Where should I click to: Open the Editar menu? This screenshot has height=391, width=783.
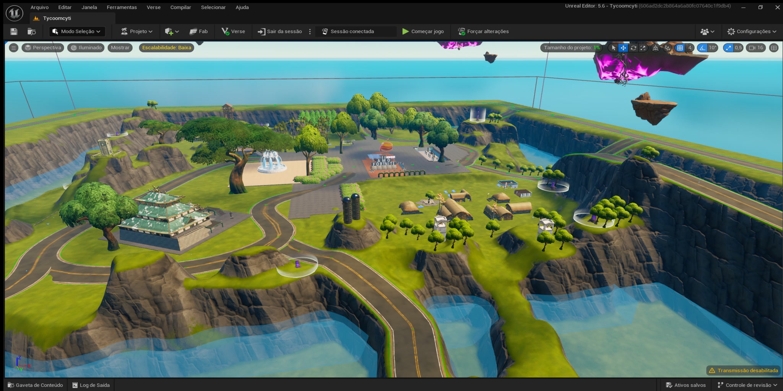point(65,7)
